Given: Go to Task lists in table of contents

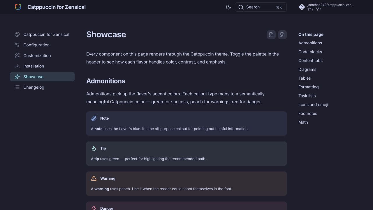Looking at the screenshot, I should (307, 96).
